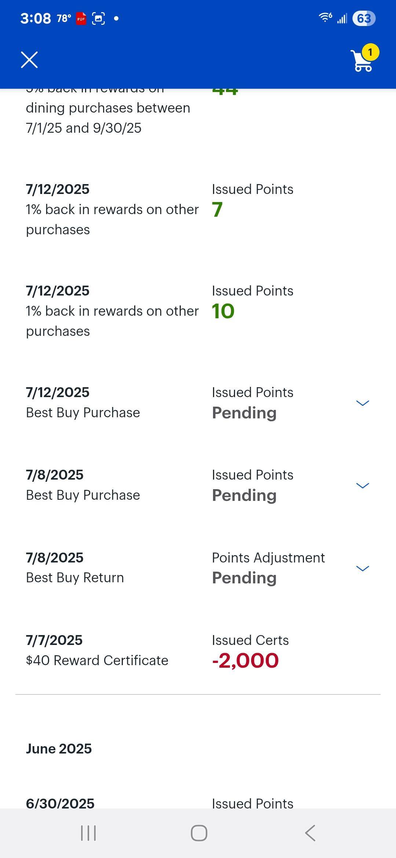Viewport: 396px width, 858px height.
Task: Tap the -2,000 issued certs value
Action: pos(245,661)
